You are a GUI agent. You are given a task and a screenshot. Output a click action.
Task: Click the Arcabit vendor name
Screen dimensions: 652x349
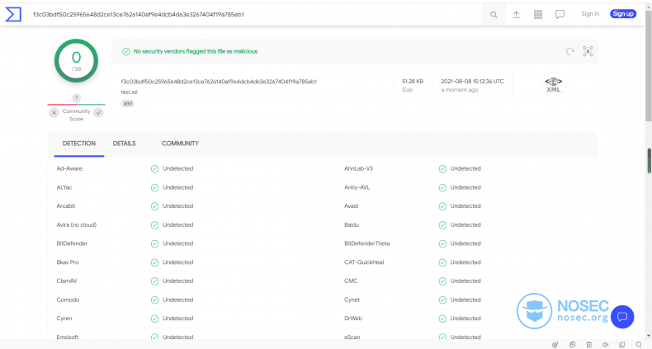click(66, 206)
